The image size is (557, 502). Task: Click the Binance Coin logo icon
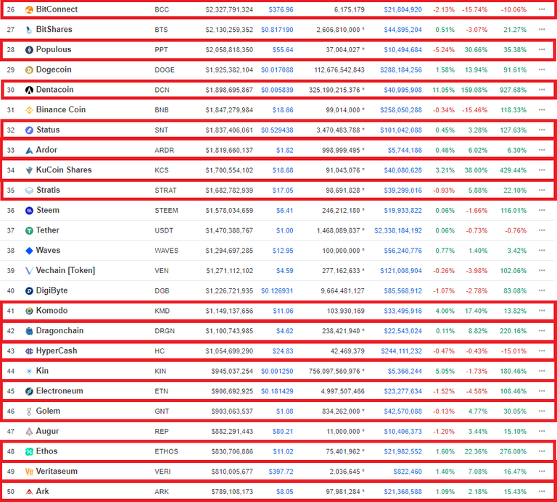tap(29, 110)
